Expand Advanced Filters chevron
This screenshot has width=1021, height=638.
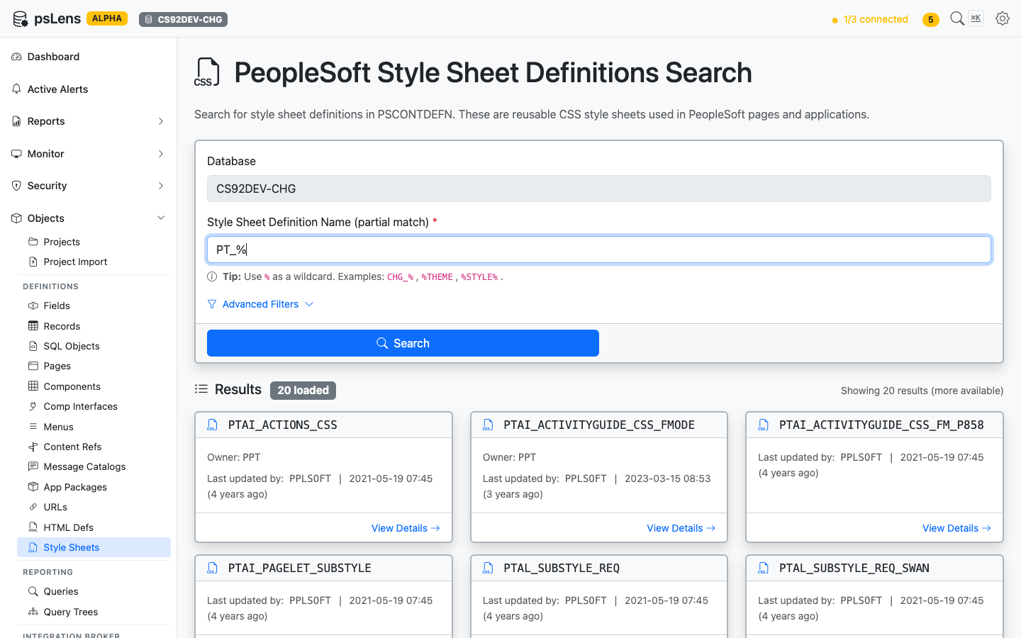point(309,304)
